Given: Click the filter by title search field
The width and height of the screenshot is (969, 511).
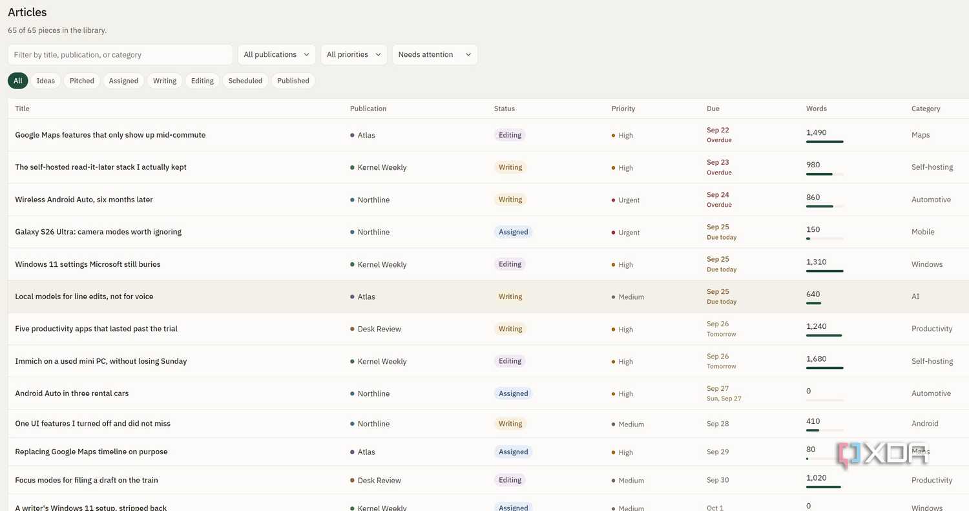Looking at the screenshot, I should (120, 55).
